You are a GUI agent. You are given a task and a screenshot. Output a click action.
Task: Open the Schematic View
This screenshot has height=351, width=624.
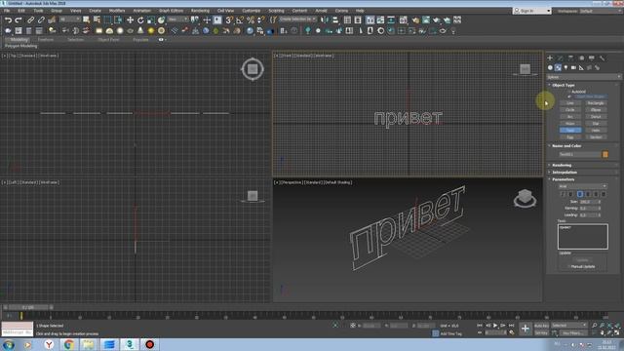[x=391, y=19]
